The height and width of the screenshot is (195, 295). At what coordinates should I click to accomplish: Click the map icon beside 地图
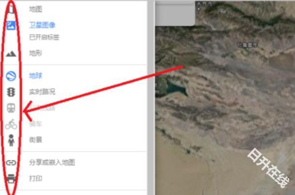[11, 9]
